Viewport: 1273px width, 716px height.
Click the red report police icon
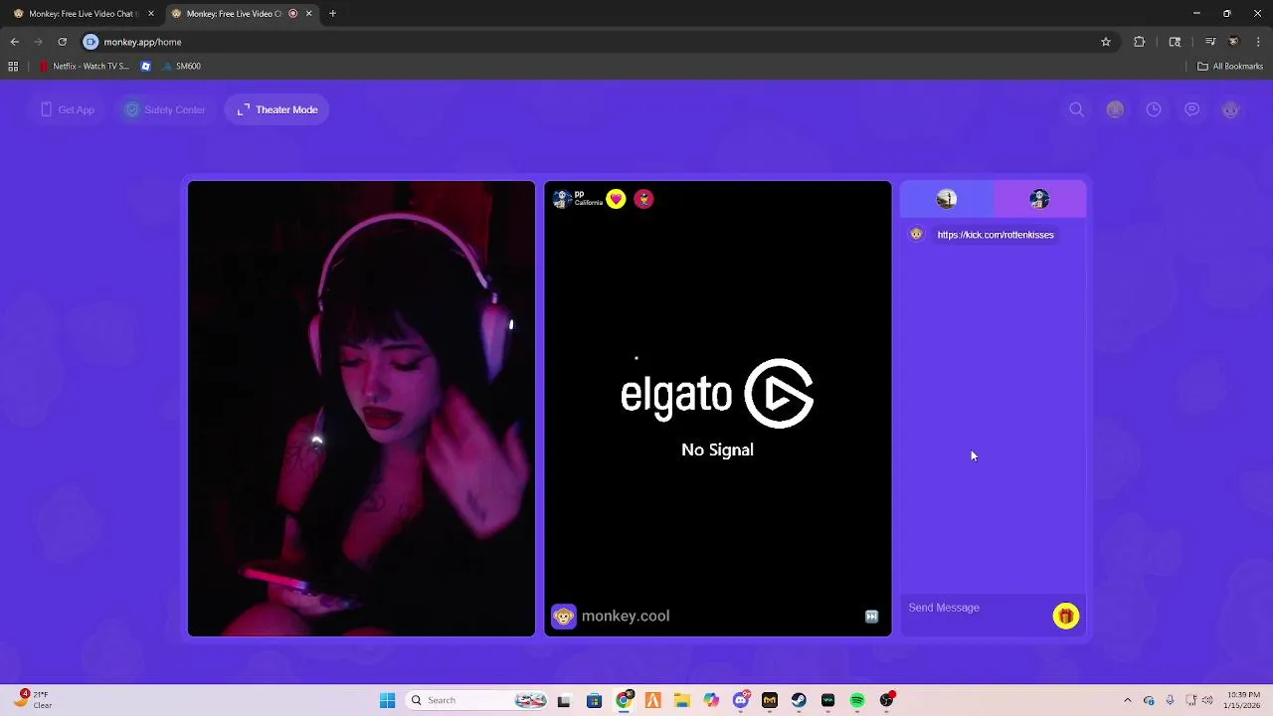click(643, 199)
